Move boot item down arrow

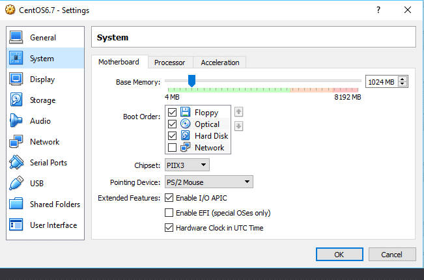[238, 126]
